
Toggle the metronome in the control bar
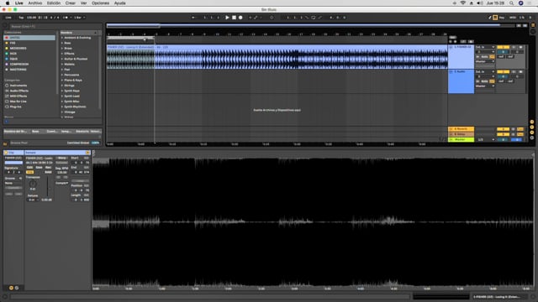65,18
